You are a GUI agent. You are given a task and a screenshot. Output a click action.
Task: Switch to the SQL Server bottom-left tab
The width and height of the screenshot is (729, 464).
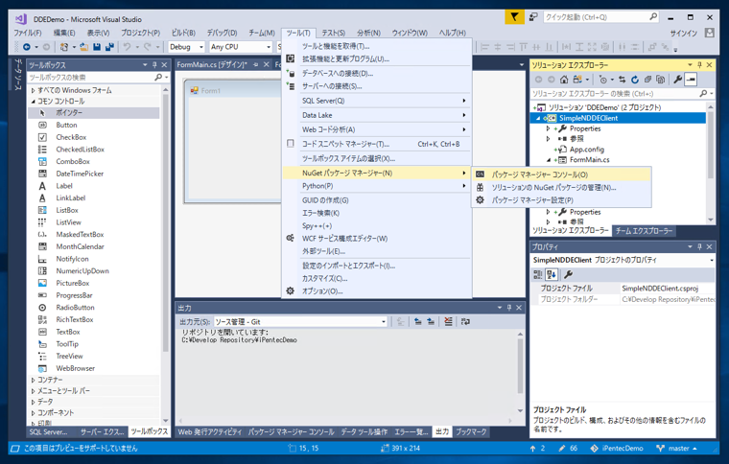tap(48, 432)
